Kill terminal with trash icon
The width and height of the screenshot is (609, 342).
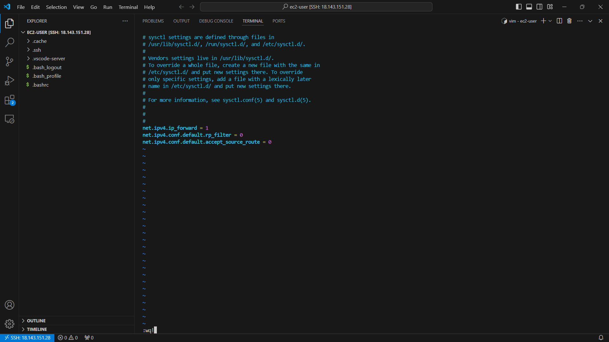pyautogui.click(x=569, y=21)
